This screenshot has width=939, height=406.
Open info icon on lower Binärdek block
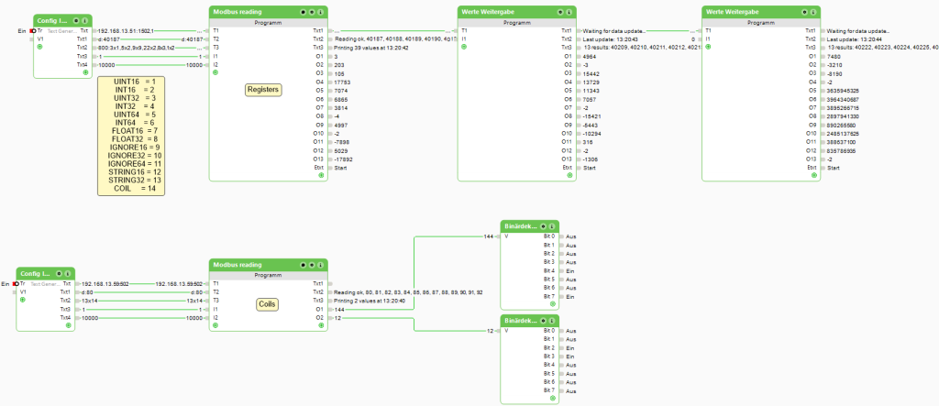click(553, 320)
